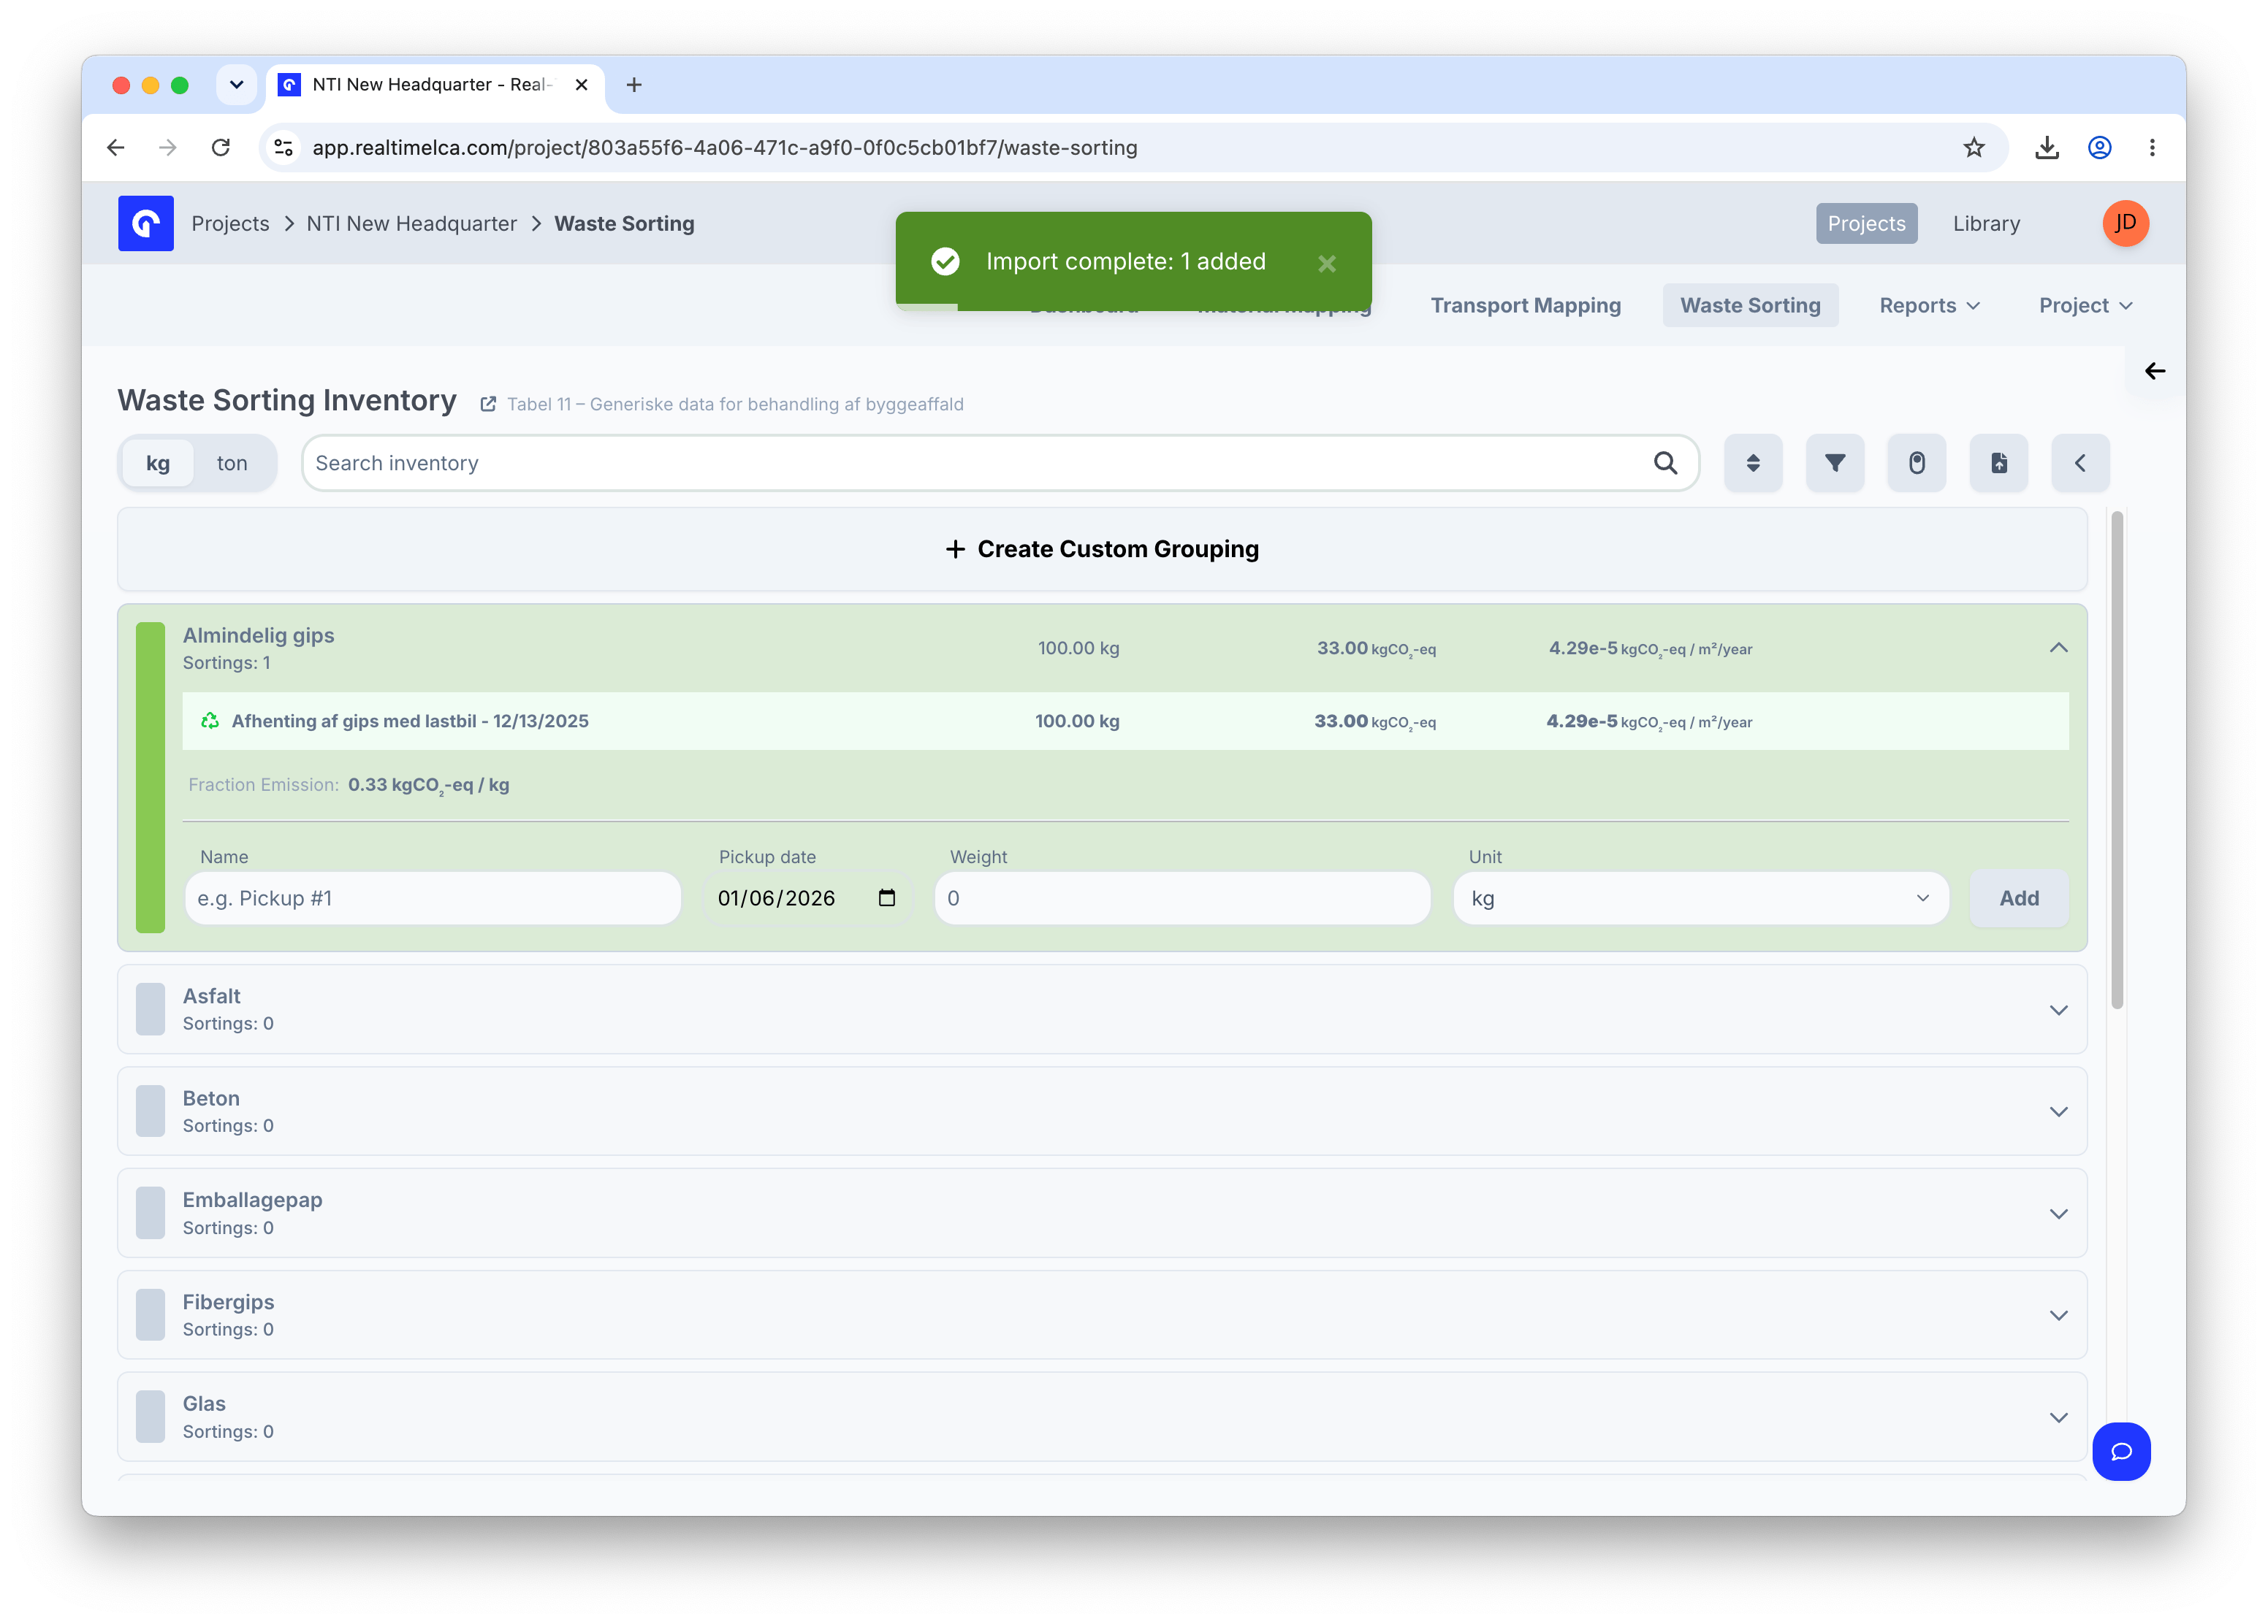This screenshot has width=2268, height=1624.
Task: Click Create Custom Grouping
Action: pos(1102,548)
